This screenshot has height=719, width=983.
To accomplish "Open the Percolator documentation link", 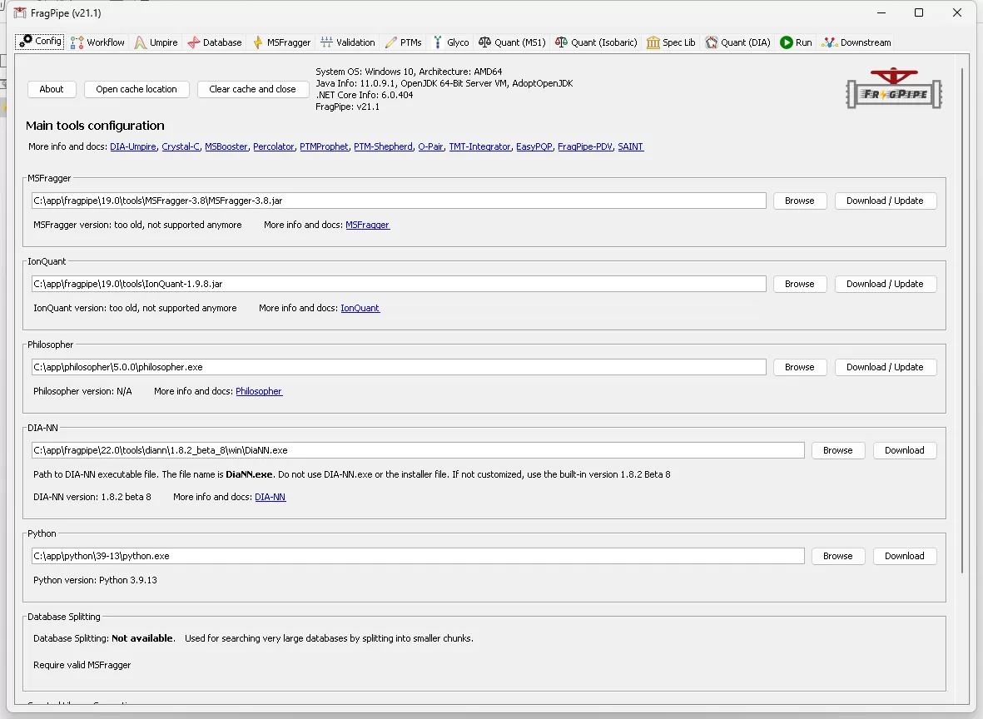I will 274,146.
